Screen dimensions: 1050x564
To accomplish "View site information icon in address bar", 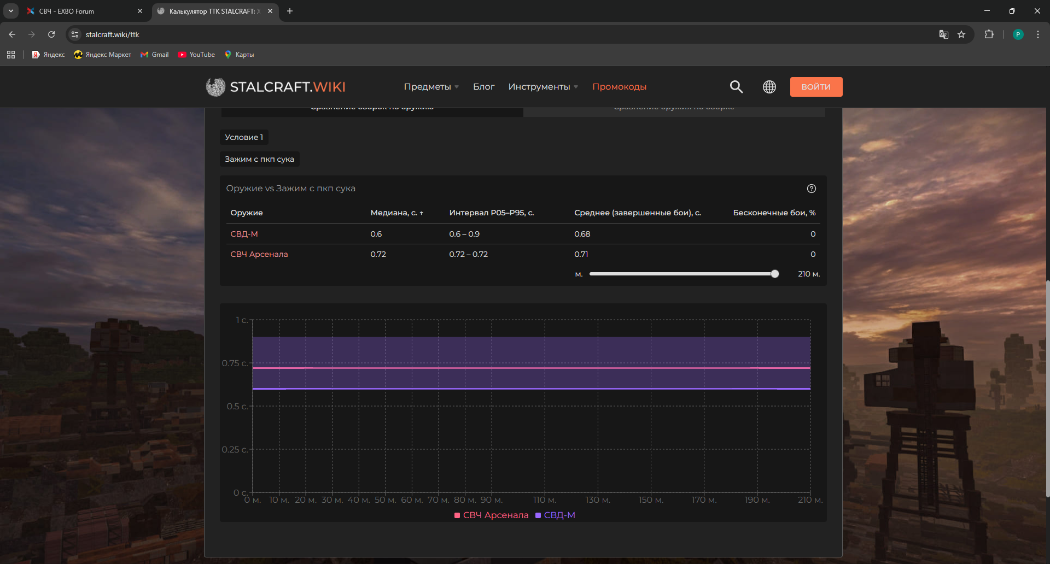I will pos(75,34).
